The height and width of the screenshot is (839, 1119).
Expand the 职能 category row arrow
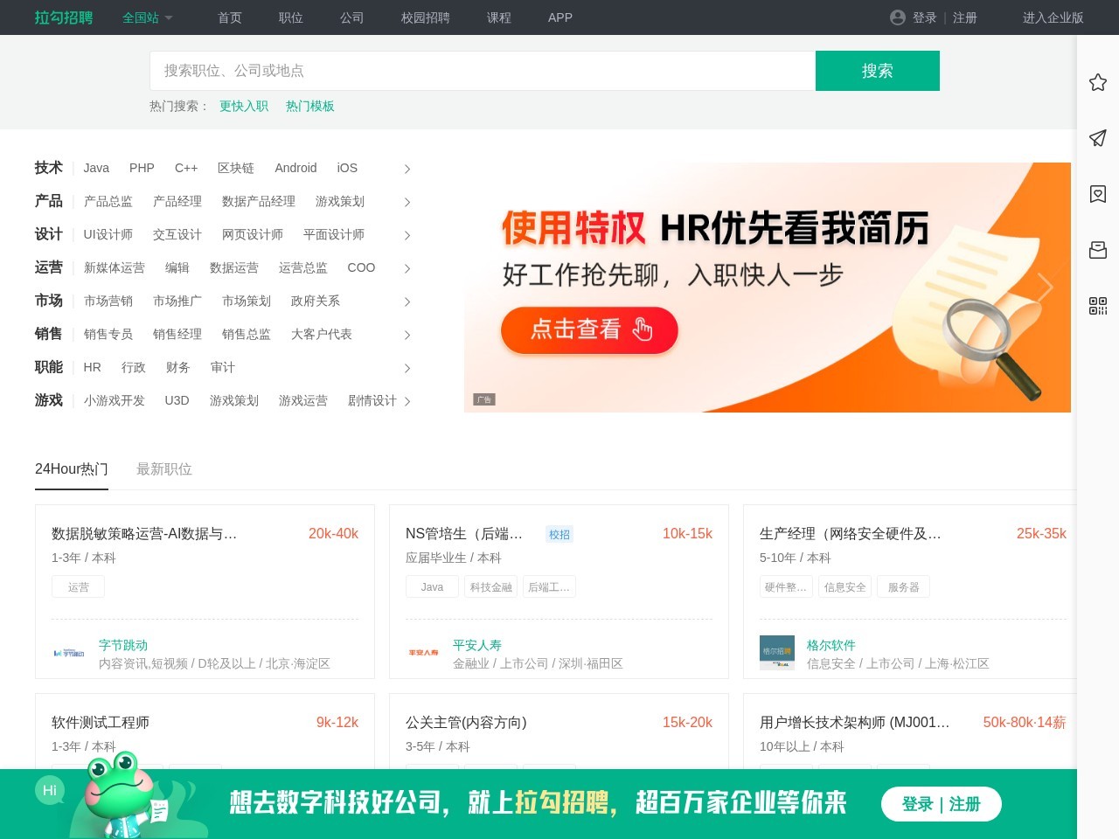pyautogui.click(x=407, y=368)
